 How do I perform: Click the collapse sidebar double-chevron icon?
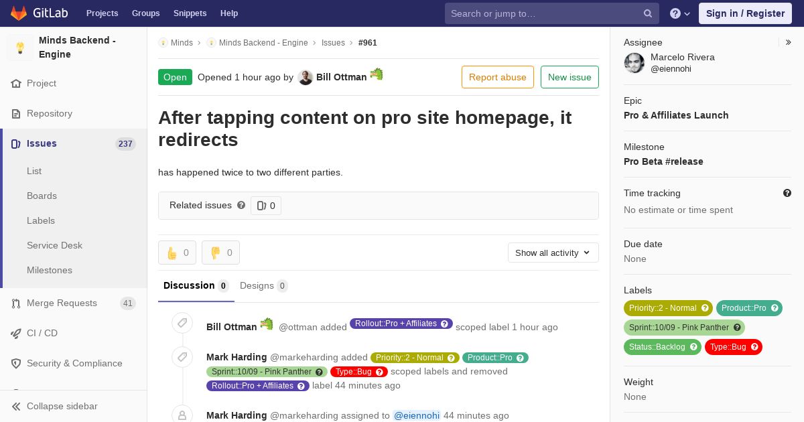16,407
